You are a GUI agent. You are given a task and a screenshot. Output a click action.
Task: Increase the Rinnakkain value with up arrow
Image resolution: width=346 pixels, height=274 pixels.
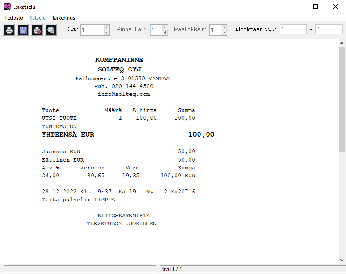point(165,27)
